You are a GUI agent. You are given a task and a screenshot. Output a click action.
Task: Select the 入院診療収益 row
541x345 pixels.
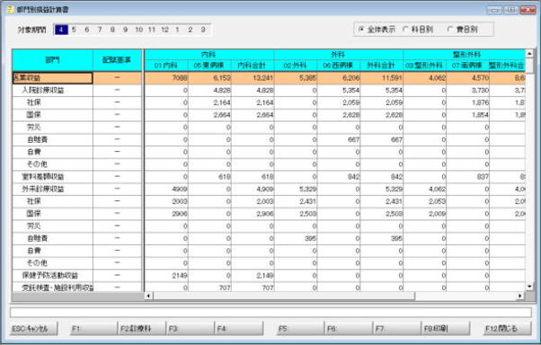pyautogui.click(x=269, y=90)
